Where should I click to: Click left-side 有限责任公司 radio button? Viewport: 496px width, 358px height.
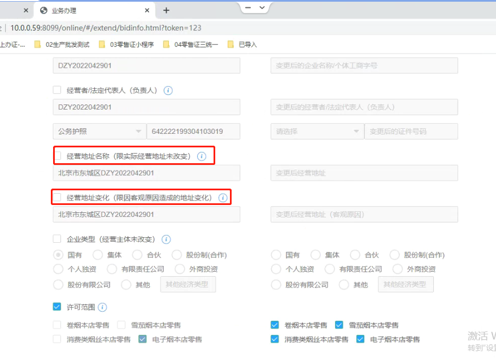pyautogui.click(x=112, y=269)
